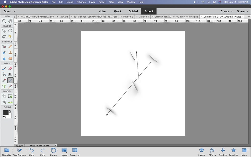
Task: Select the Red Eye Removal tool
Action: 4,47
